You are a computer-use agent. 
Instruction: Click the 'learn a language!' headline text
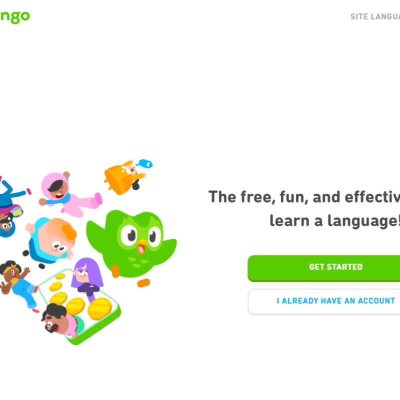click(334, 220)
